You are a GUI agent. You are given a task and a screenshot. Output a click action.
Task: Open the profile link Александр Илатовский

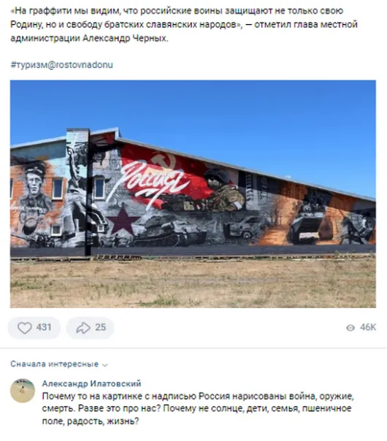pyautogui.click(x=91, y=384)
